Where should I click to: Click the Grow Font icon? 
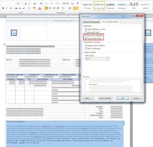click(26, 3)
